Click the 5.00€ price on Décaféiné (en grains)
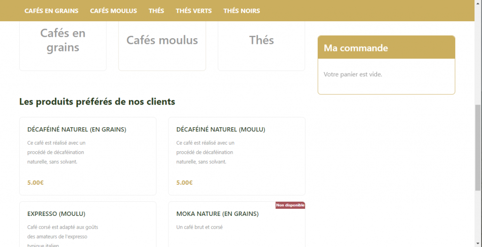The height and width of the screenshot is (247, 482). click(35, 182)
